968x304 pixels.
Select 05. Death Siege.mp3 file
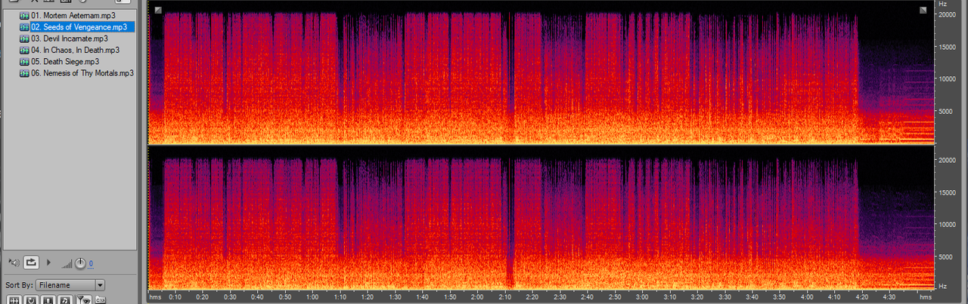click(65, 61)
